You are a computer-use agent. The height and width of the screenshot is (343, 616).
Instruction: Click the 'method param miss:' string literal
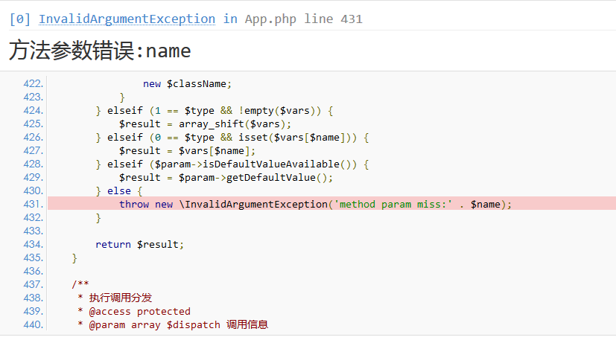tap(394, 204)
